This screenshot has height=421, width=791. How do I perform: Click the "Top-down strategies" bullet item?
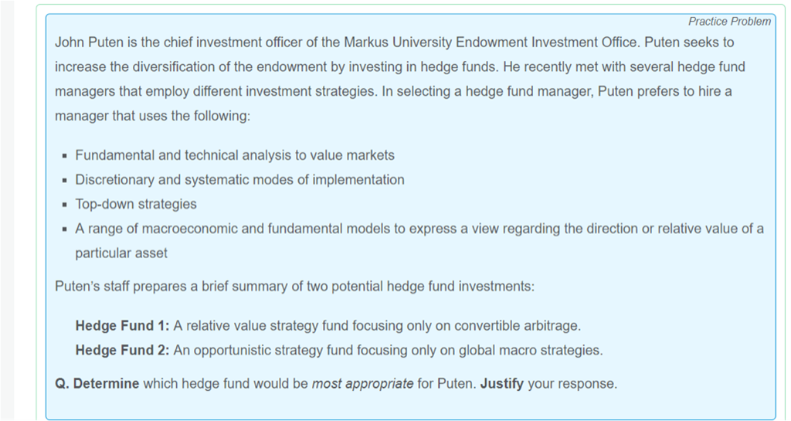136,204
